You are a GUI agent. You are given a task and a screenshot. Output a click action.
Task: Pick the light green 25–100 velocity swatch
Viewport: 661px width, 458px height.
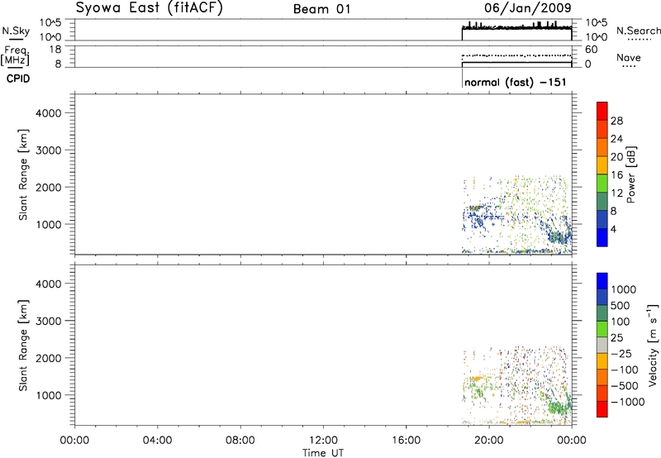click(602, 329)
